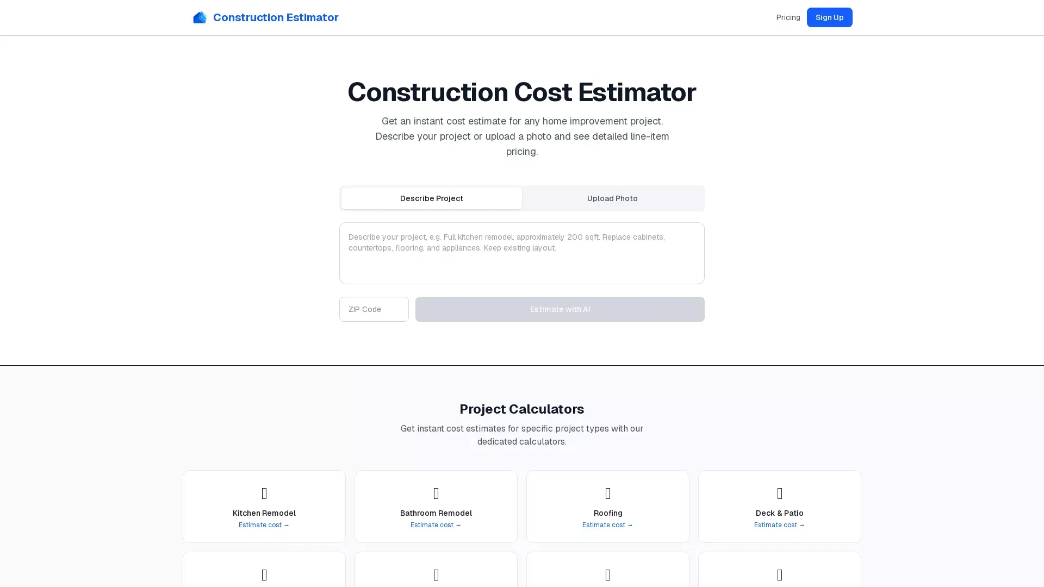This screenshot has height=587, width=1044.
Task: Open Estimate cost link under Bathroom Remodel
Action: [436, 525]
